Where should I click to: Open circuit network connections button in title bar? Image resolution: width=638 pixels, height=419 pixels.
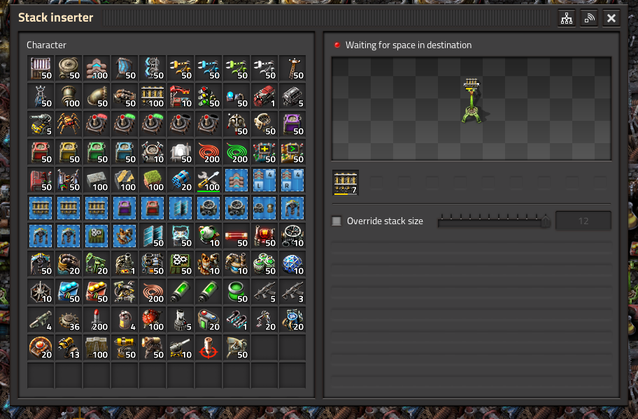[567, 18]
